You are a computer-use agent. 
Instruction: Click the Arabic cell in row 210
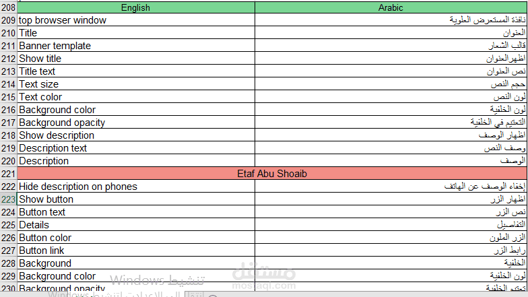point(391,33)
